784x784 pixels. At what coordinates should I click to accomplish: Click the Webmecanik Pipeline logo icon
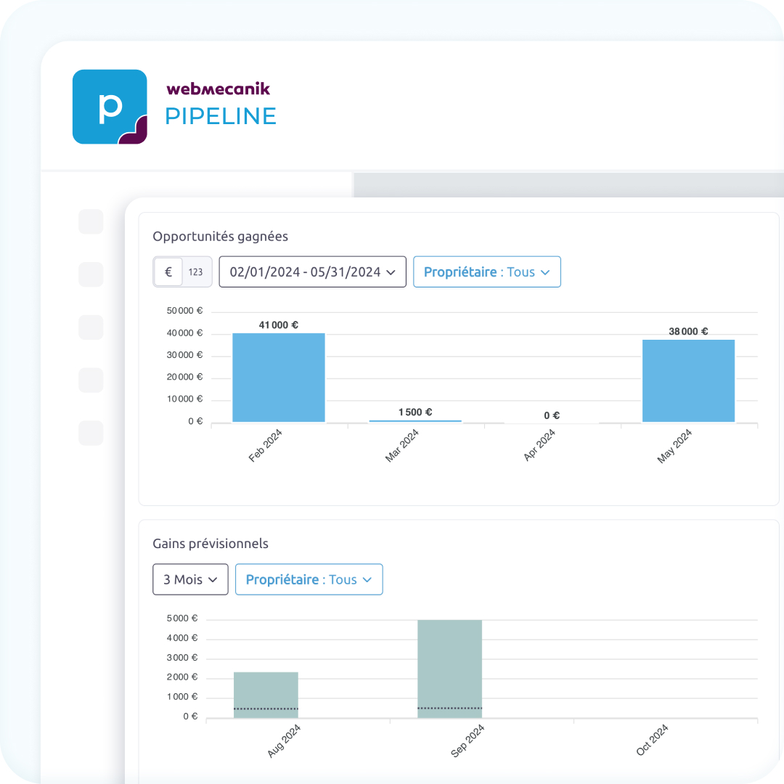click(110, 105)
